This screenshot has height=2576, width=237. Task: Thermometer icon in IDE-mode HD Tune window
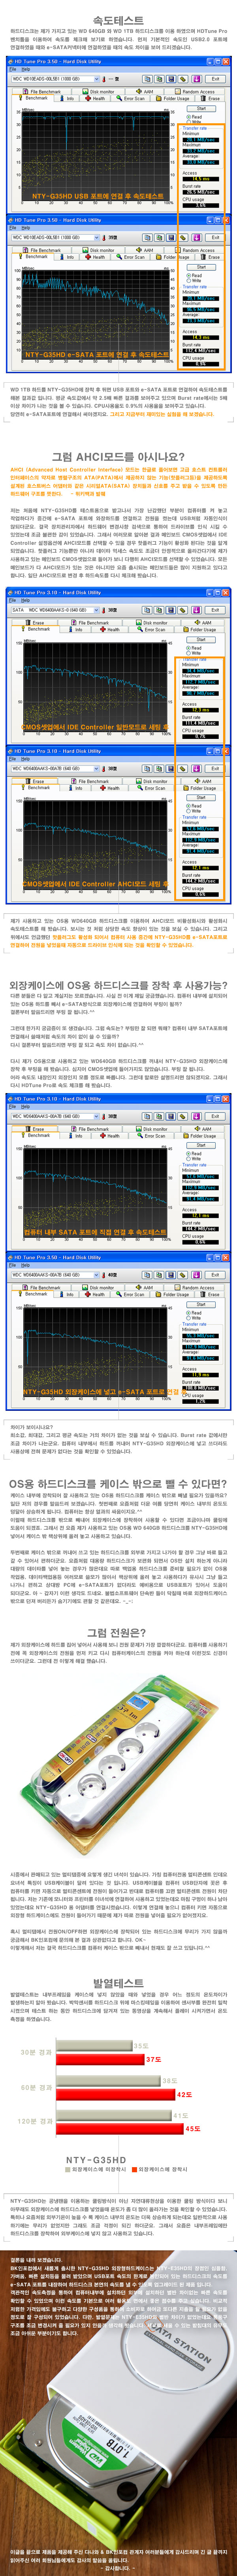(103, 610)
